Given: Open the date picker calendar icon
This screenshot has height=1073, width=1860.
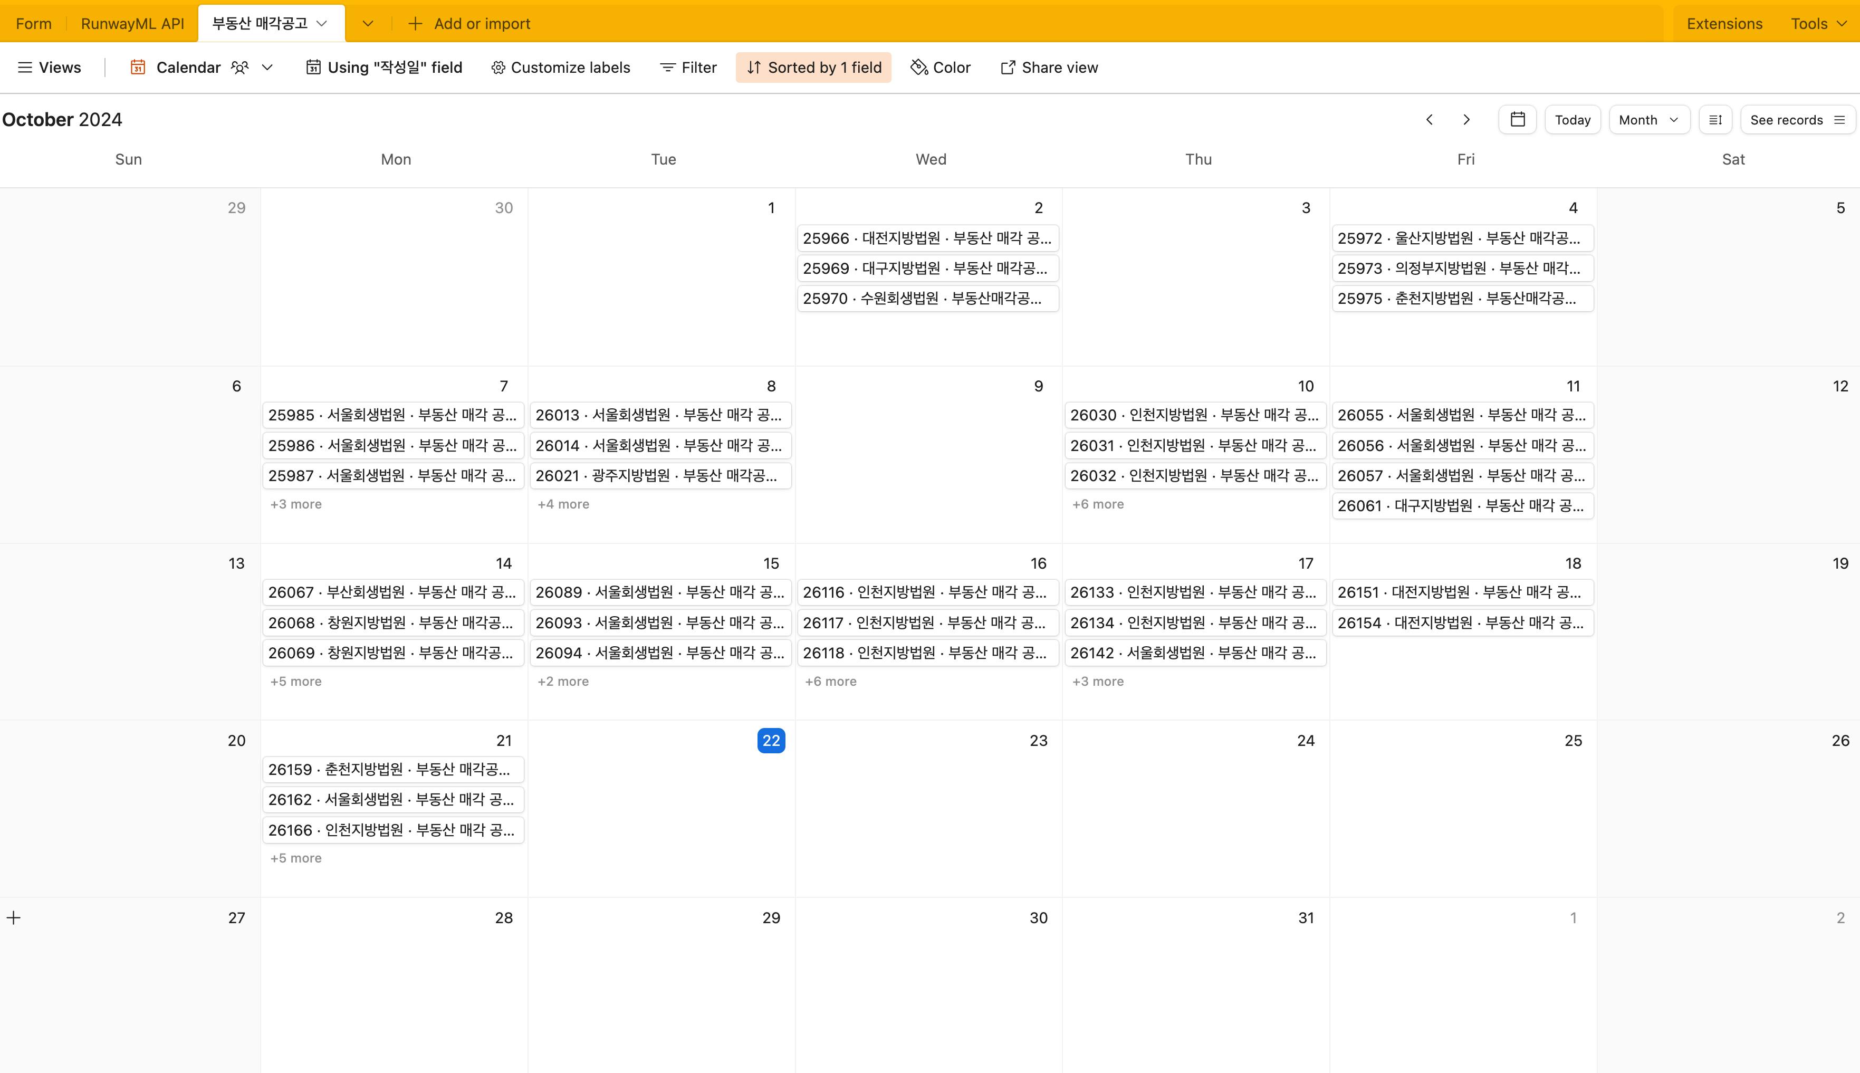Looking at the screenshot, I should 1517,119.
